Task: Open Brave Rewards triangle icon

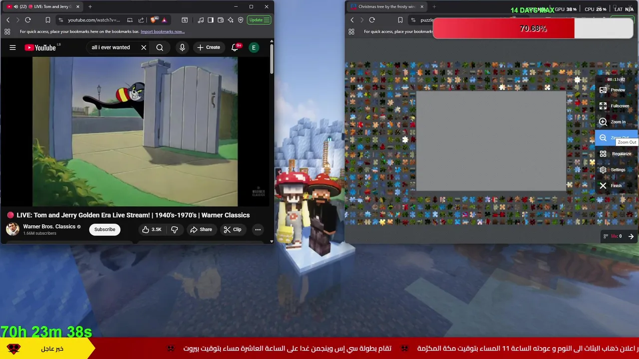Action: [164, 20]
